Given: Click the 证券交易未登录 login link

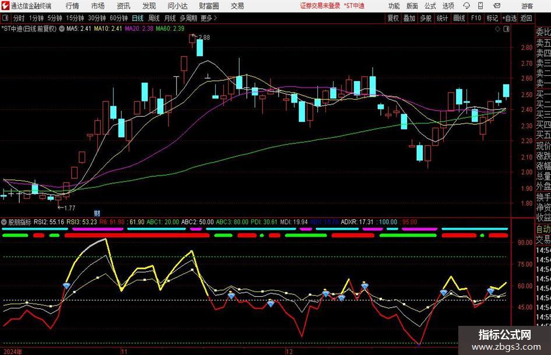Looking at the screenshot, I should [x=320, y=6].
